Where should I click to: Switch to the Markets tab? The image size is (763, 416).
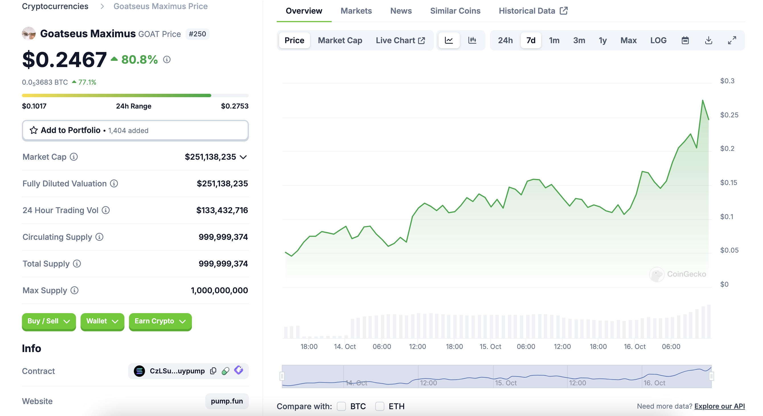(x=356, y=11)
